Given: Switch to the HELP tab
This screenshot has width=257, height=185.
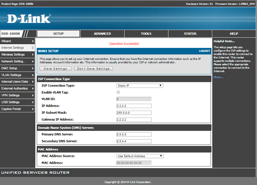Looking at the screenshot, I should pos(234,34).
